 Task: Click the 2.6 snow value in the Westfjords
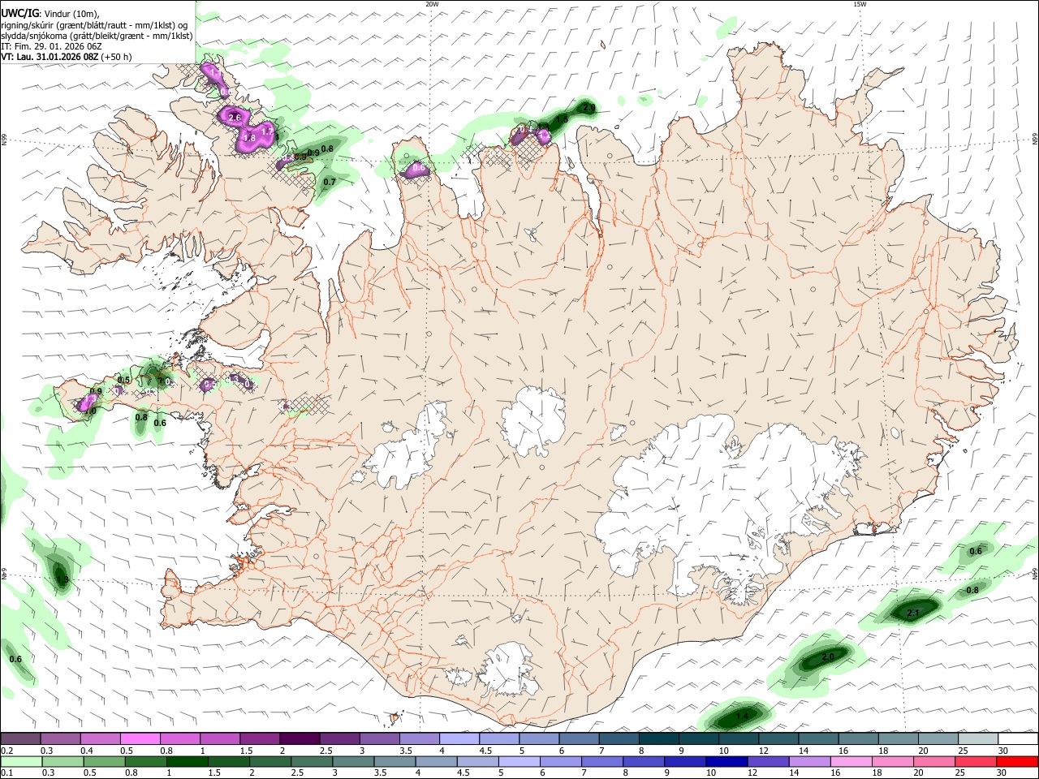(x=235, y=118)
